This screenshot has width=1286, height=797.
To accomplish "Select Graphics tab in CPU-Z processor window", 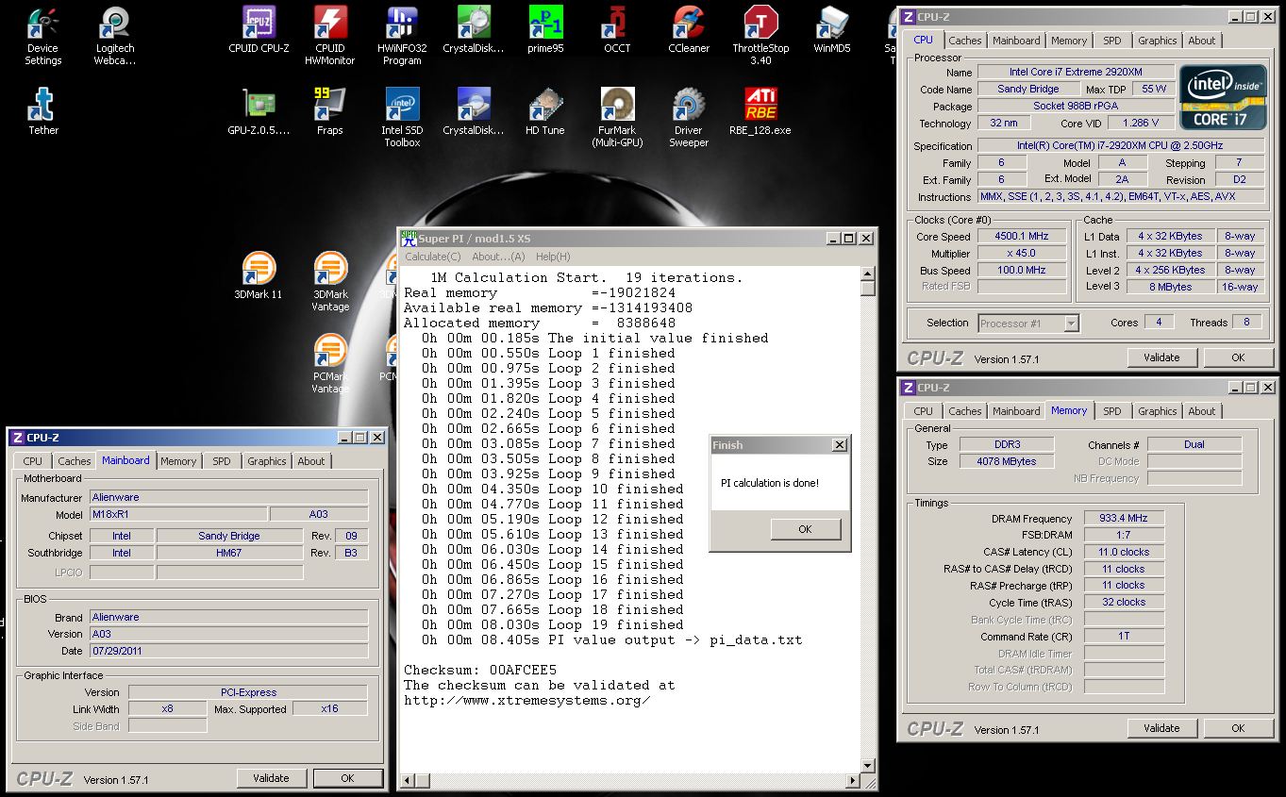I will (x=1158, y=41).
